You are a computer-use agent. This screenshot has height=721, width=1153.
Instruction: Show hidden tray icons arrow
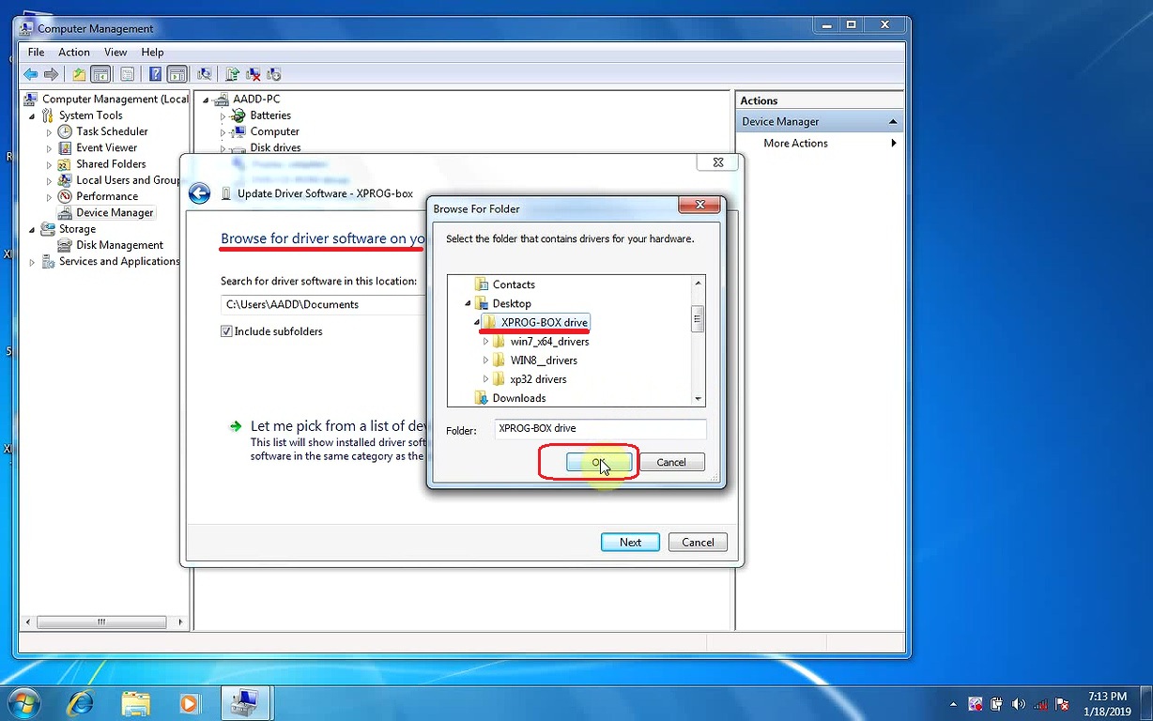[954, 703]
